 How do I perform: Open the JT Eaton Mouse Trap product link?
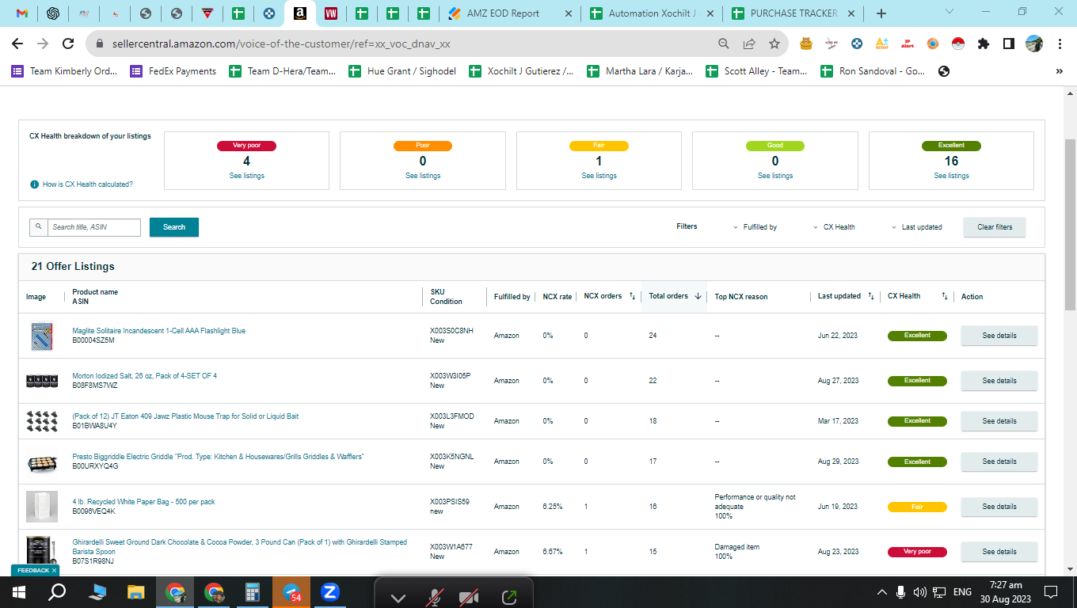[x=185, y=416]
